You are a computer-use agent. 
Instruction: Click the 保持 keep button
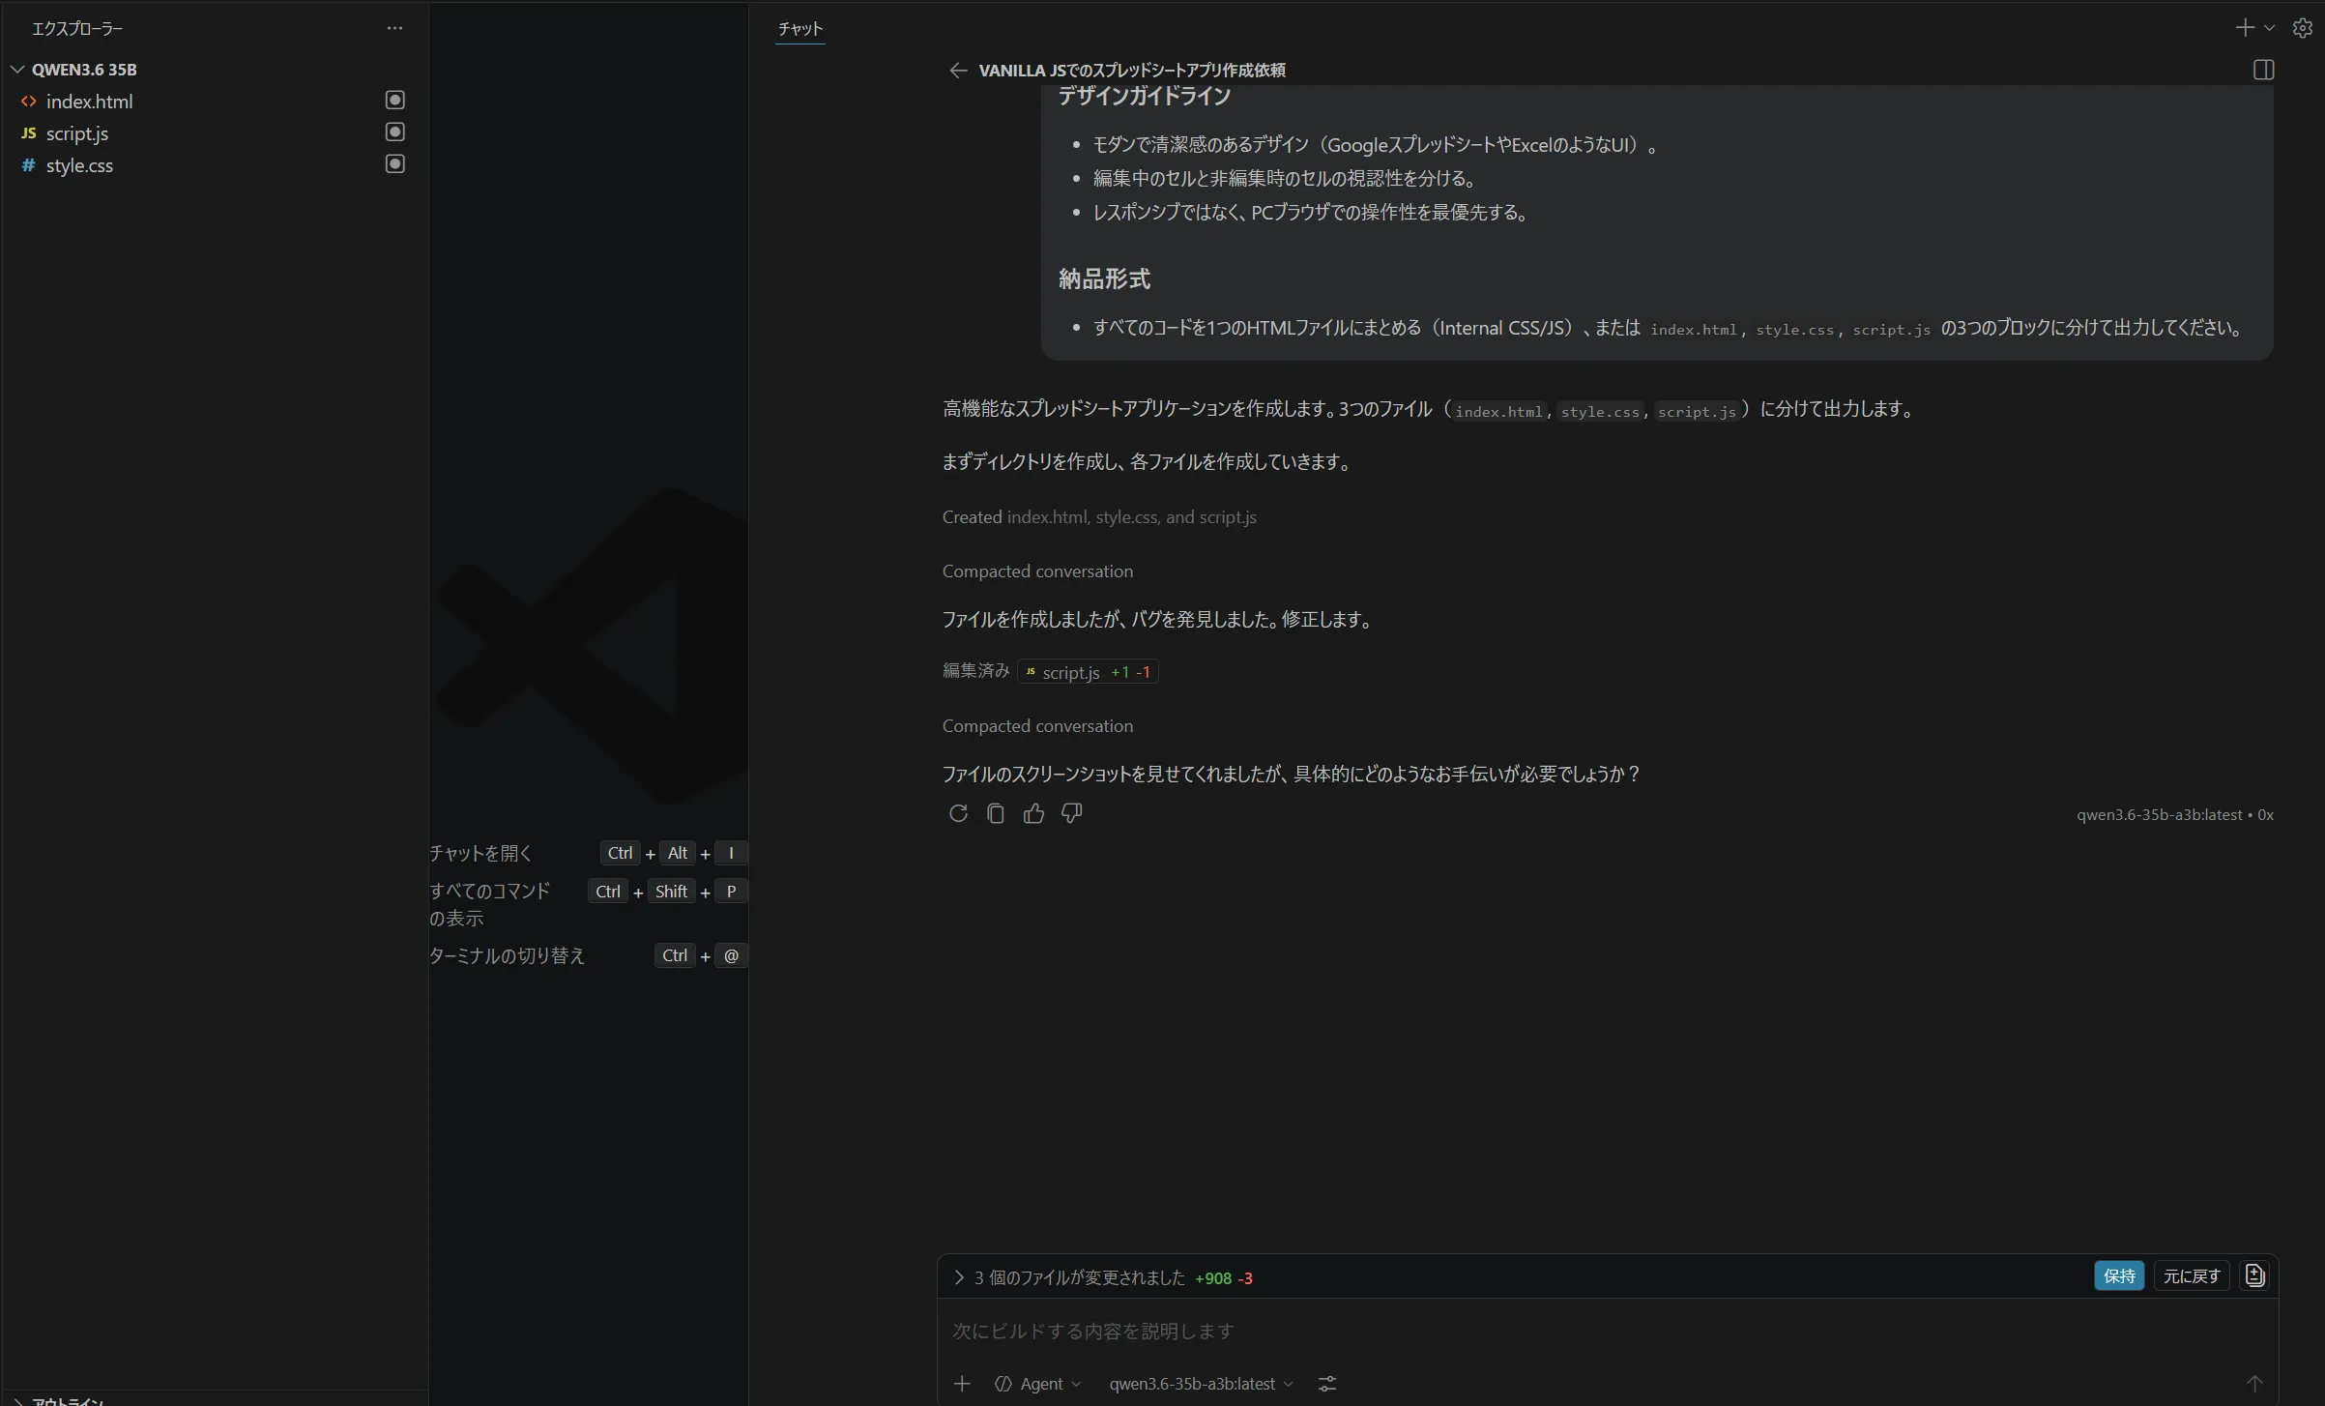point(2118,1275)
